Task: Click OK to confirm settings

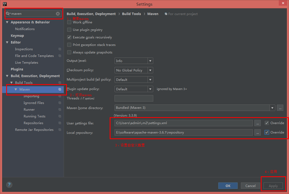Action: pyautogui.click(x=228, y=186)
